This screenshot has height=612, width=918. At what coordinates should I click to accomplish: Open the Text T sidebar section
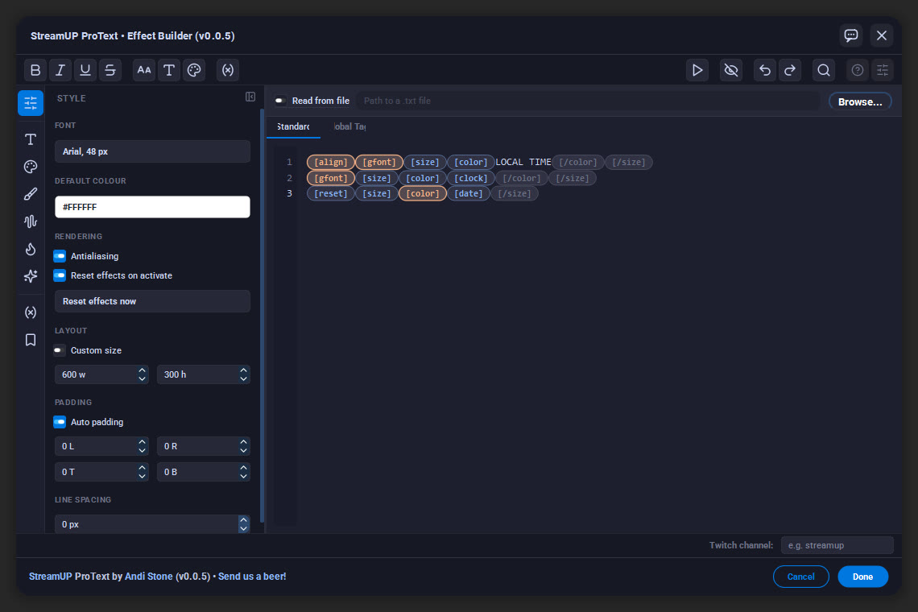(31, 139)
